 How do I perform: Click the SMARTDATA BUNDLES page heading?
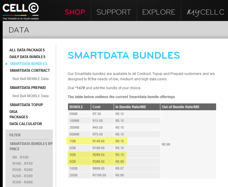click(x=124, y=55)
